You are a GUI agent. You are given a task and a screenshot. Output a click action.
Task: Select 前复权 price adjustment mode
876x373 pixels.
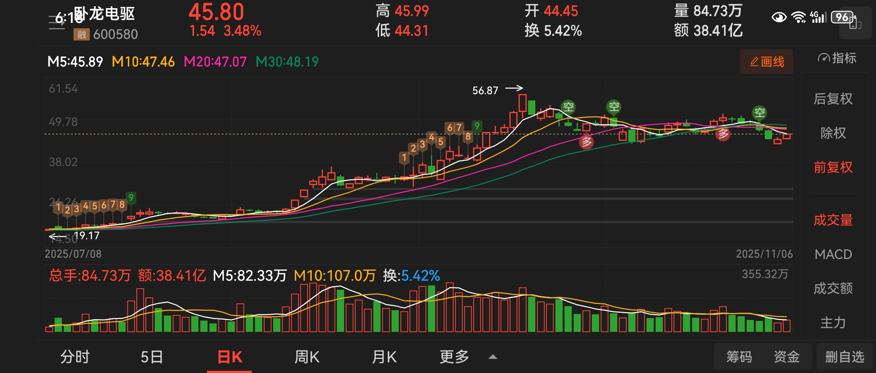point(833,167)
